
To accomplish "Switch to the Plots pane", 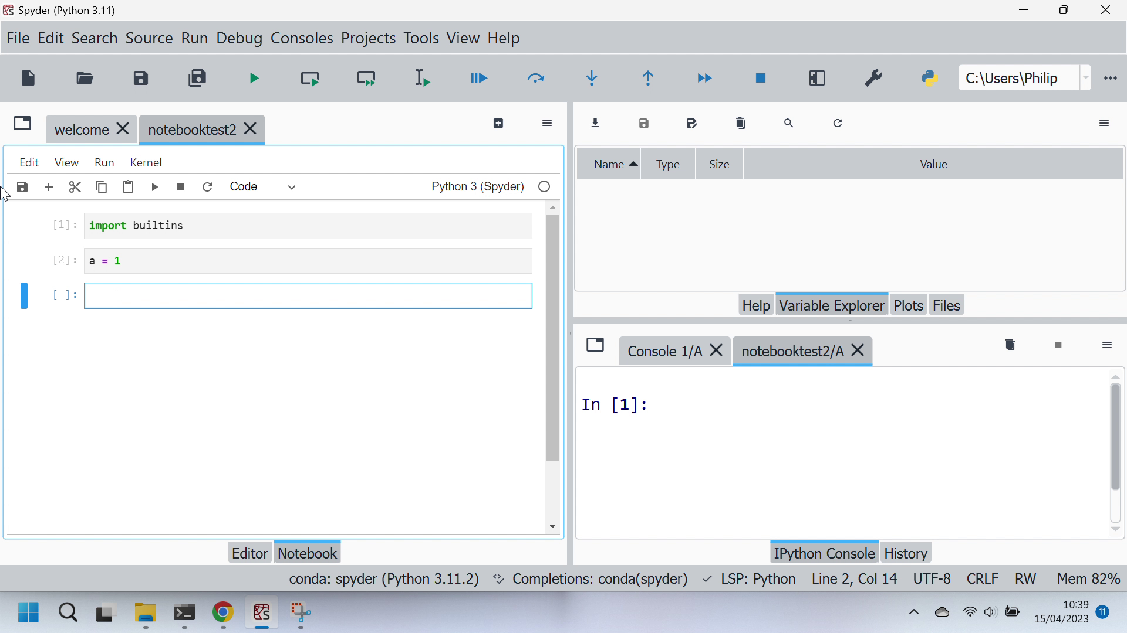I will click(908, 305).
